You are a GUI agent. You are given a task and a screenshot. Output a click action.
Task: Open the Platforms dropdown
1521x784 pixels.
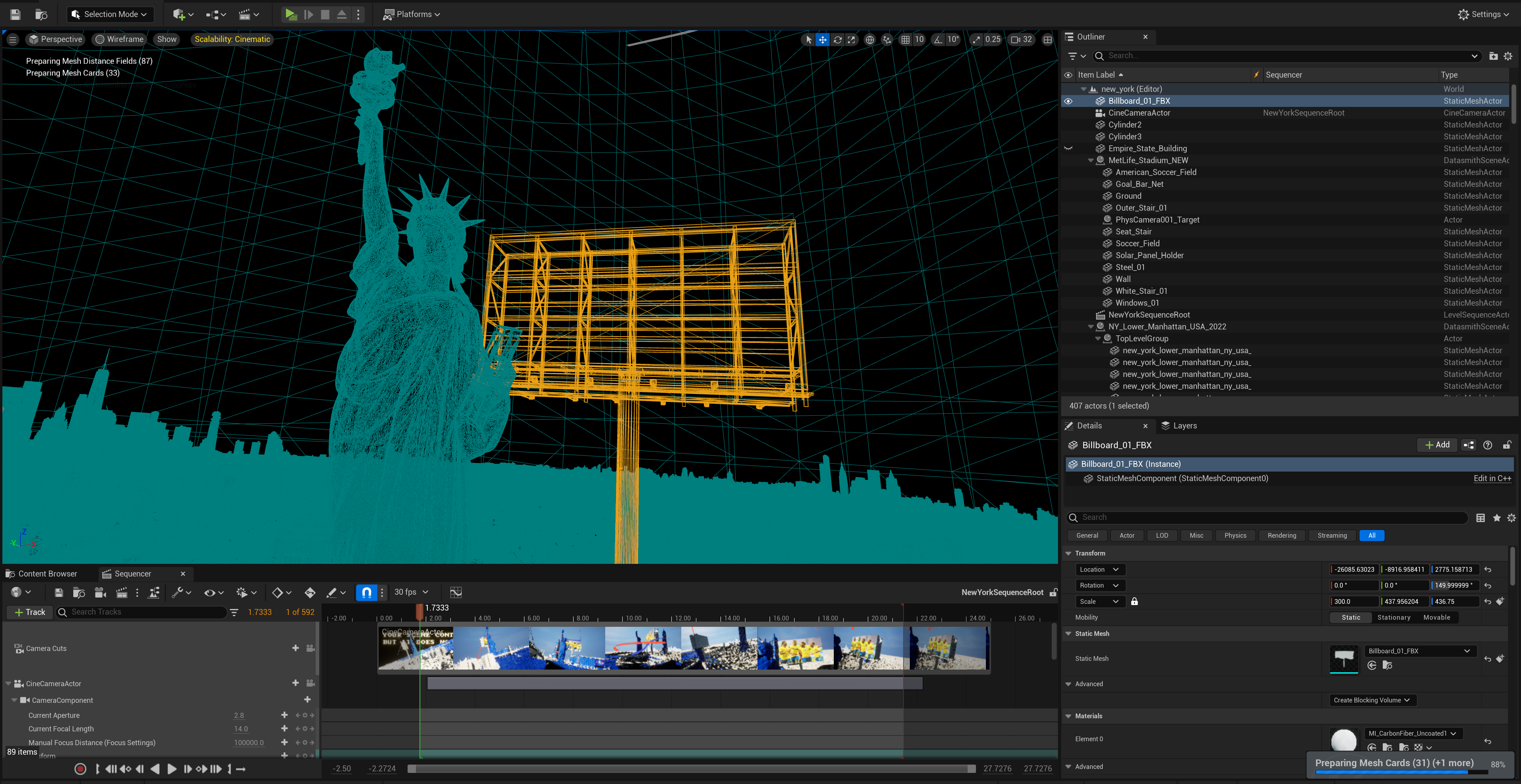pos(412,14)
